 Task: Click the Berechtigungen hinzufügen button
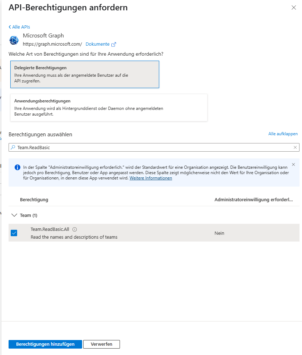coord(45,344)
